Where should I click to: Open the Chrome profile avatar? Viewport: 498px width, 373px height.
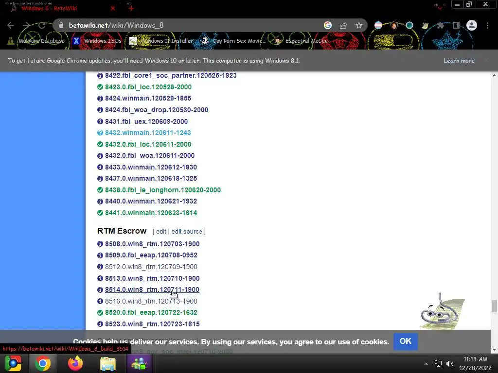472,25
